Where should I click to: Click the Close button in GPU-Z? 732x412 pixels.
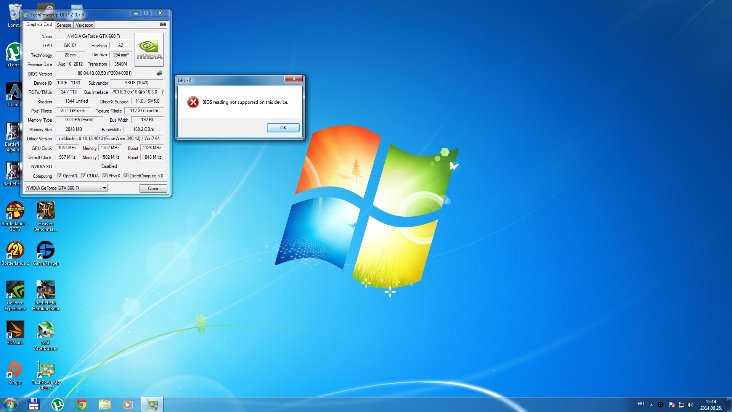[153, 188]
